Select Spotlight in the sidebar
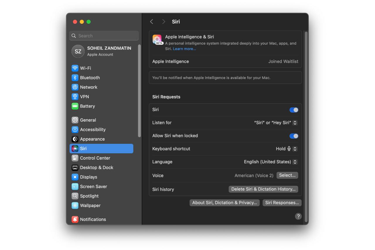Image resolution: width=375 pixels, height=250 pixels. click(x=101, y=196)
